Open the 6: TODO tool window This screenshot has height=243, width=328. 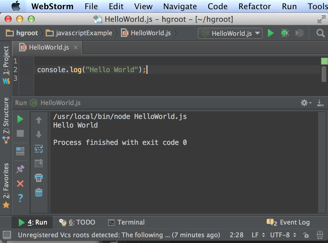tap(77, 222)
